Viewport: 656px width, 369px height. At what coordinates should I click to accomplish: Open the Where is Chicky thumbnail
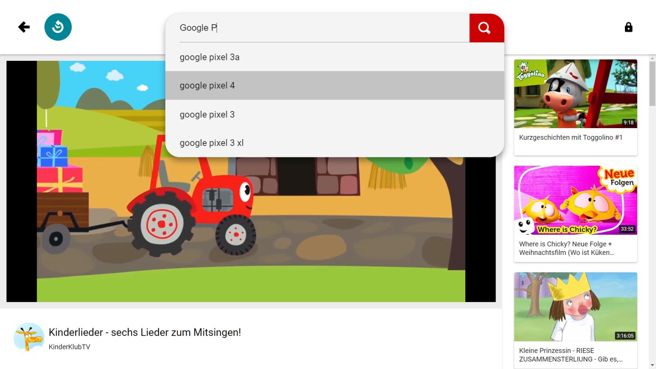pyautogui.click(x=575, y=200)
